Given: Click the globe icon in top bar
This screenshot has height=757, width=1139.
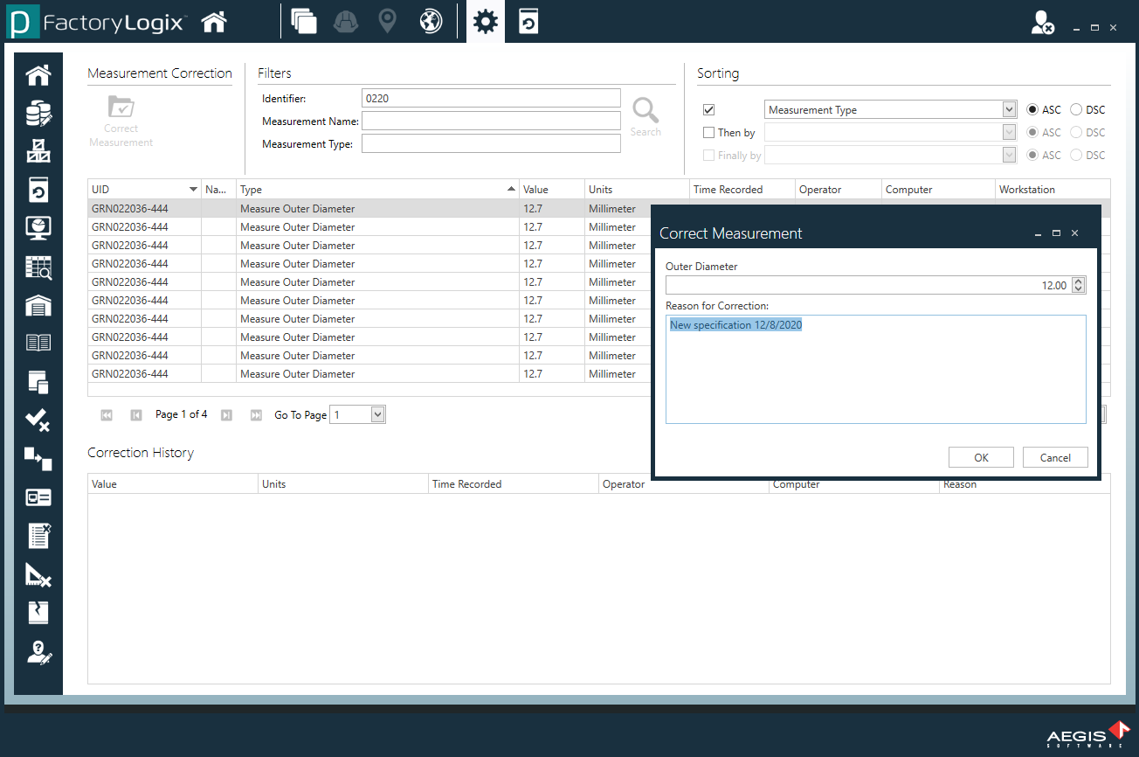Looking at the screenshot, I should click(x=431, y=23).
